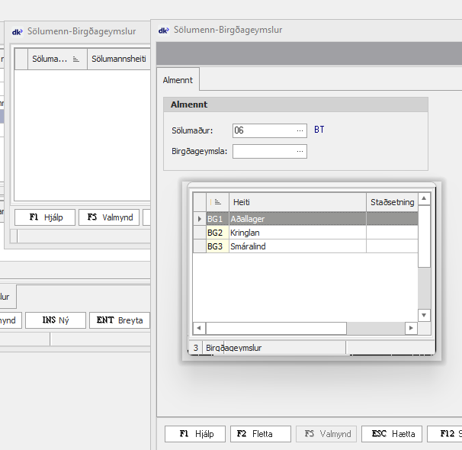This screenshot has height=450, width=462.
Task: Click the dk icon in the background window title
Action: [17, 31]
